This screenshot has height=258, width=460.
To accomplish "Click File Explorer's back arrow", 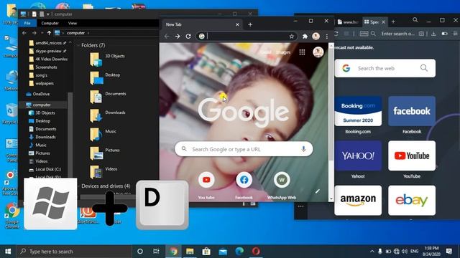I will (x=24, y=33).
